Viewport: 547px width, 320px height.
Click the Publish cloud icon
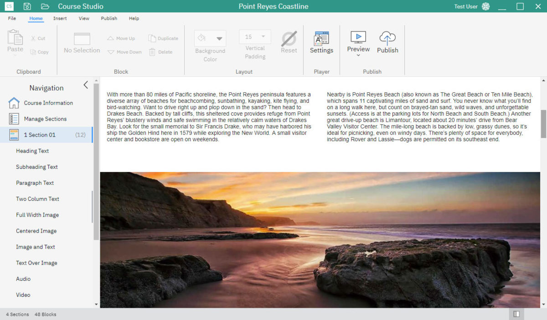387,38
